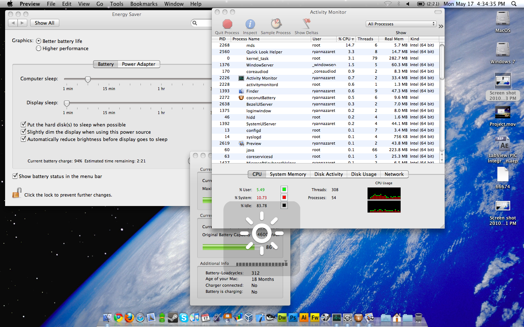Toggle Automatically reduce brightness checkbox
The width and height of the screenshot is (524, 327).
tap(24, 139)
